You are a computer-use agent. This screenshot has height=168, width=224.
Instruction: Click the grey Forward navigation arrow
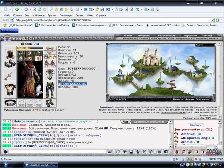26,9
